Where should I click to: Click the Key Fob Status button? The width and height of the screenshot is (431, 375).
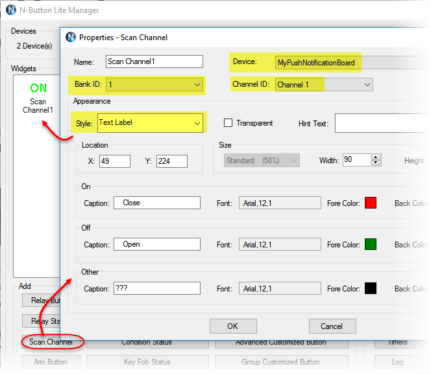click(x=147, y=362)
